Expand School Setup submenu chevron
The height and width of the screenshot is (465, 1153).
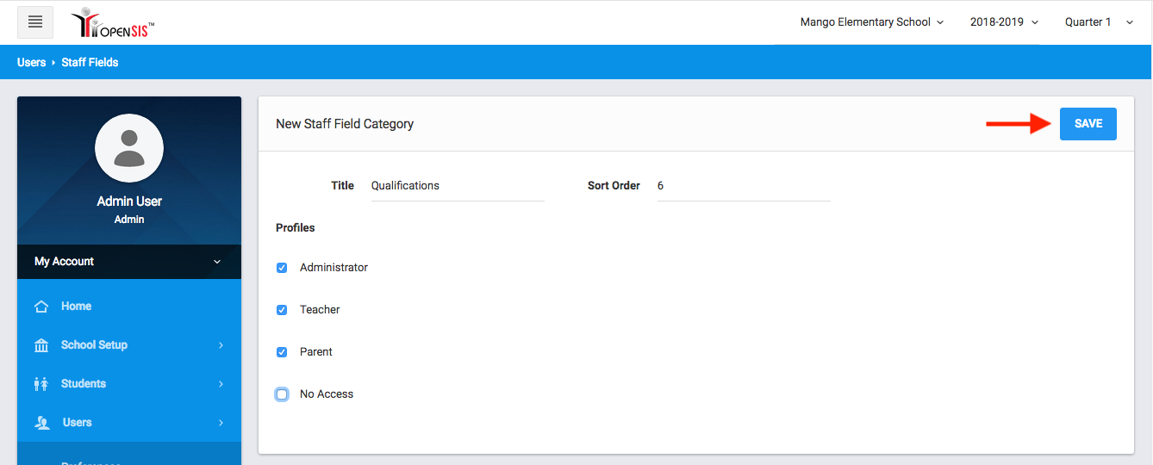tap(221, 345)
